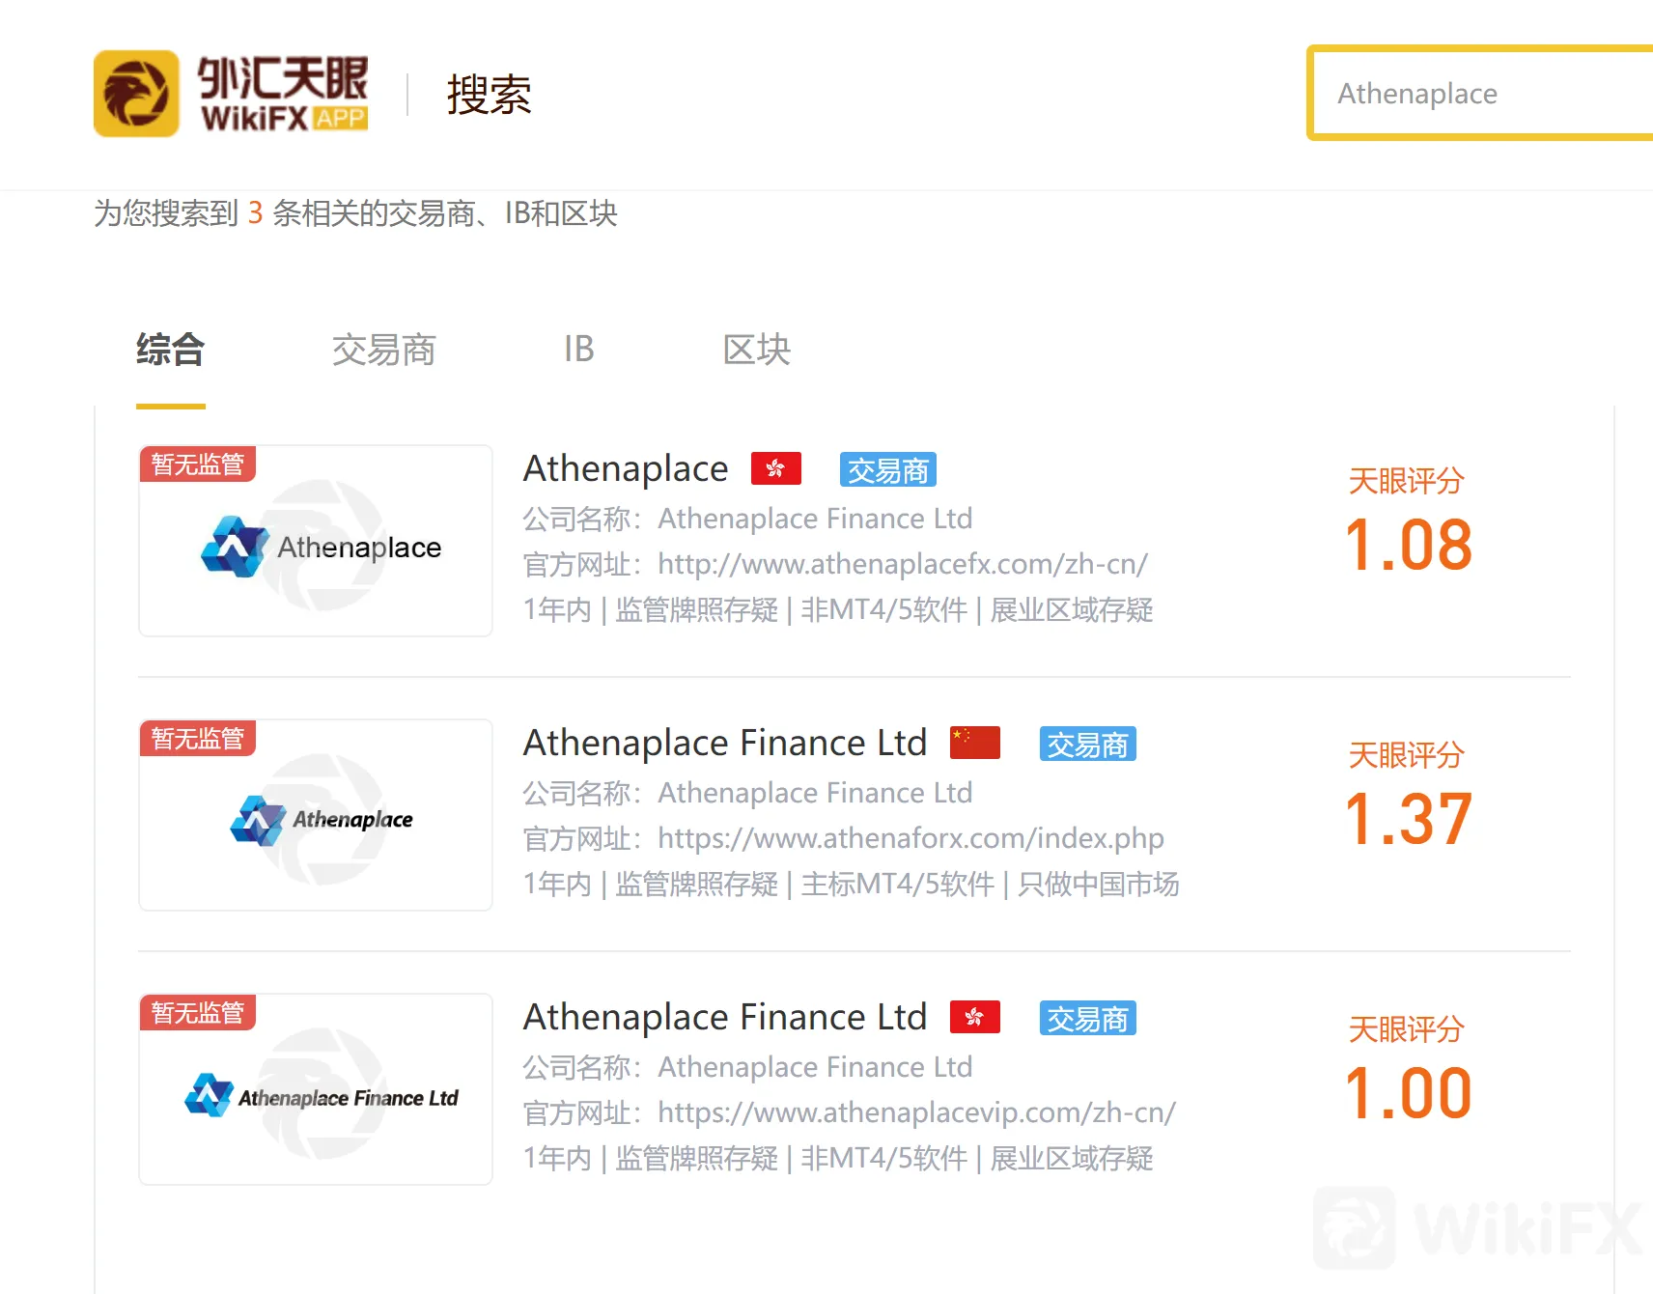Click the 1.00 天眼评分 score
1653x1294 pixels.
coord(1408,1093)
